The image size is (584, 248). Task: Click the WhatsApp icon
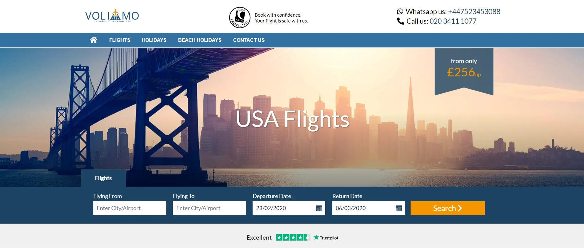[x=400, y=11]
